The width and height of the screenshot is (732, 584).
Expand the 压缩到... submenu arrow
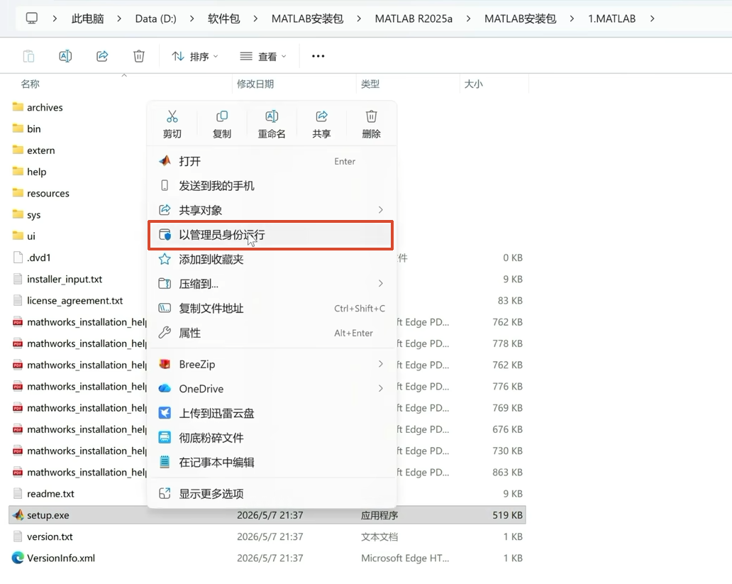pos(380,283)
